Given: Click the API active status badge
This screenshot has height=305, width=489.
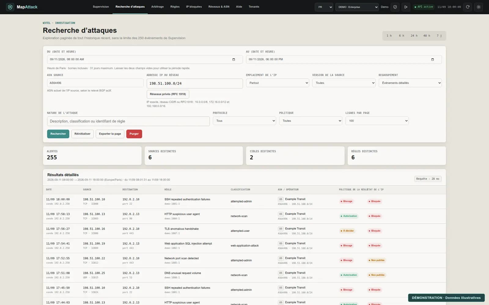Looking at the screenshot, I should click(x=424, y=7).
